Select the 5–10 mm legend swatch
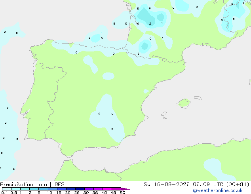Screen dimensions: 251x194 [43, 189]
